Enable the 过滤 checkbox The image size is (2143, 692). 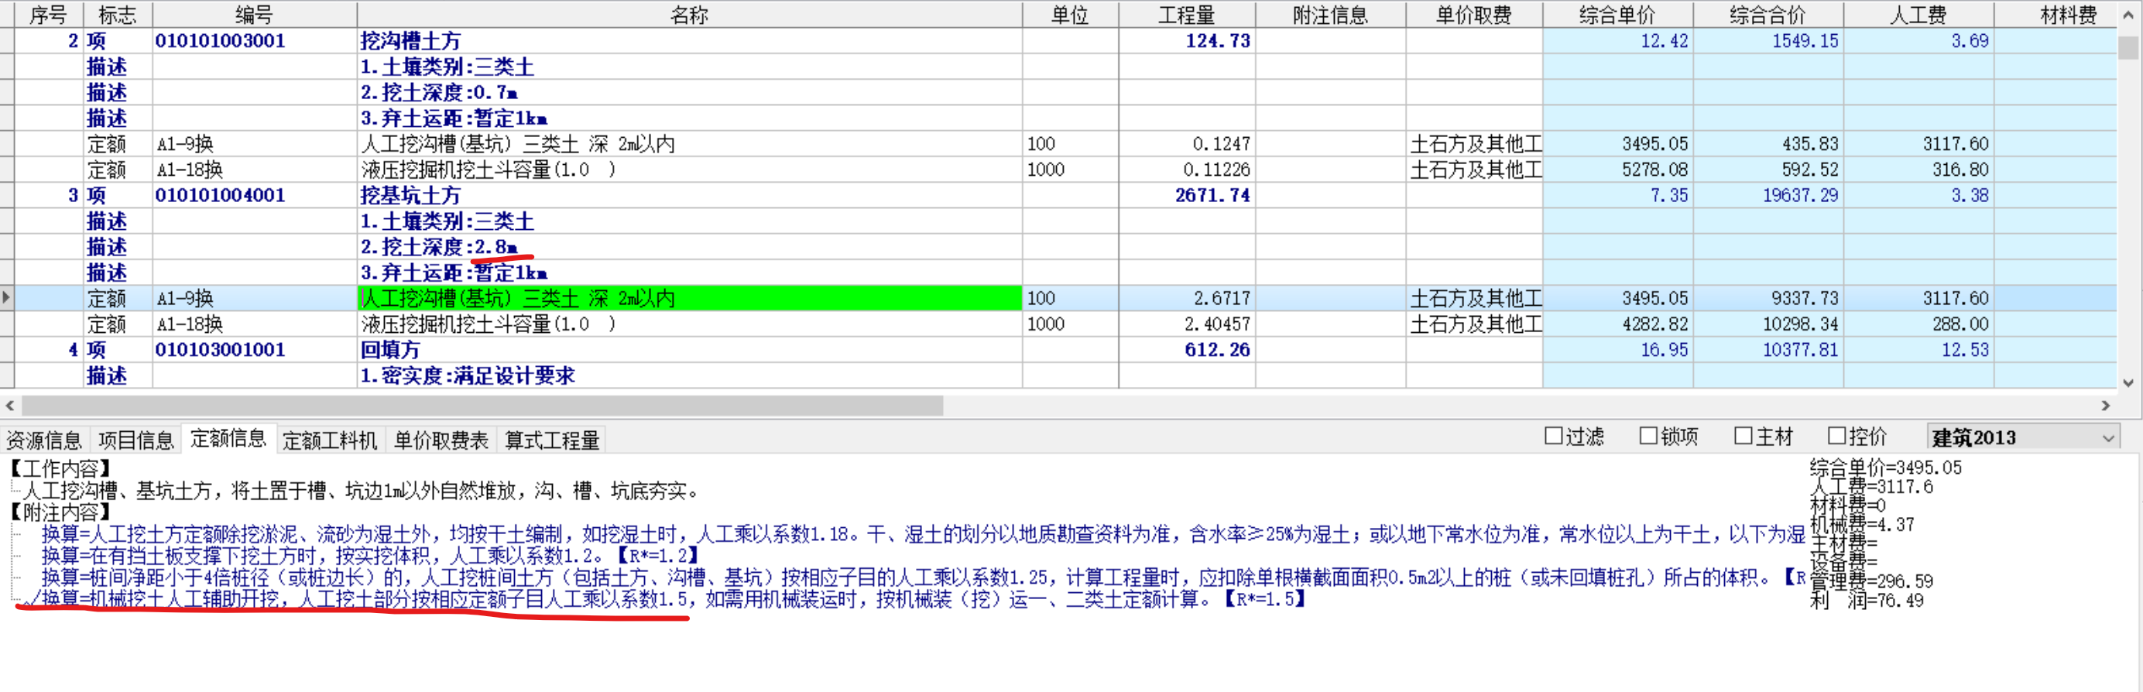pyautogui.click(x=1552, y=436)
